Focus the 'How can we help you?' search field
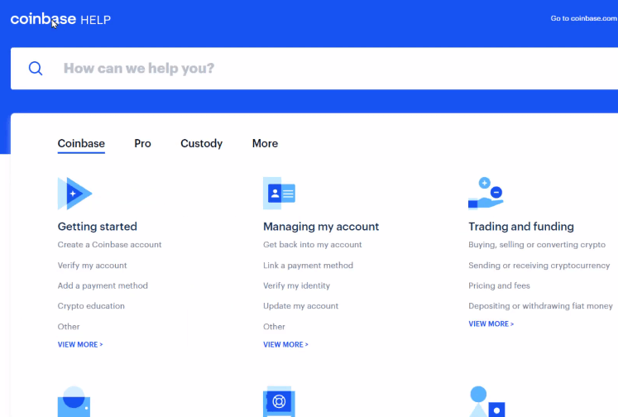The height and width of the screenshot is (417, 618). click(314, 68)
